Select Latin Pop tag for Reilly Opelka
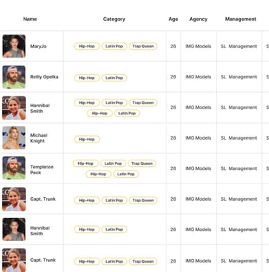This screenshot has width=269, height=272. point(114,78)
